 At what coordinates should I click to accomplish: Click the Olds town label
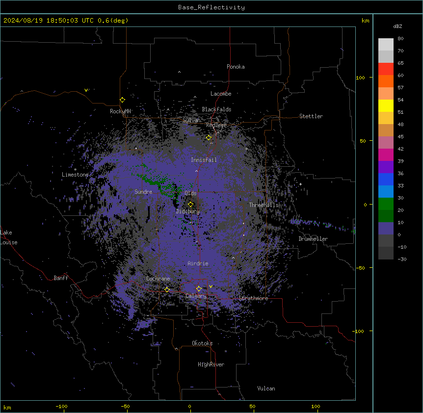pos(190,193)
